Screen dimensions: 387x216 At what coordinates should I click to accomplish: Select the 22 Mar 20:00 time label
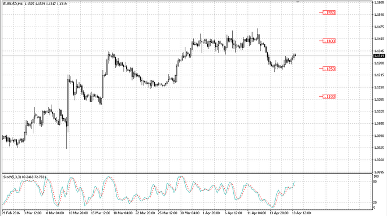click(x=145, y=213)
